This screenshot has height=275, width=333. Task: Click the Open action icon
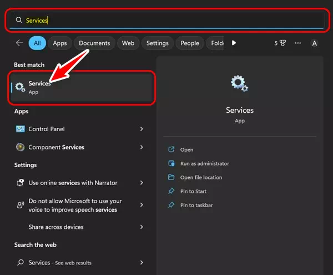[171, 149]
